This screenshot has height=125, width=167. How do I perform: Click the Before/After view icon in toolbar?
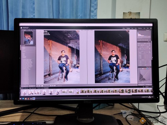[42, 86]
